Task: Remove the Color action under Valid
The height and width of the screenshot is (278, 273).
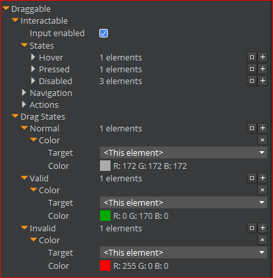Action: 262,190
